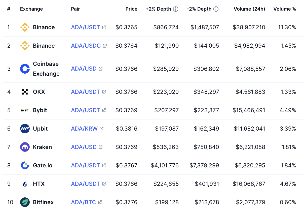Sort by Volume % column header
This screenshot has height=210, width=304.
[x=285, y=9]
